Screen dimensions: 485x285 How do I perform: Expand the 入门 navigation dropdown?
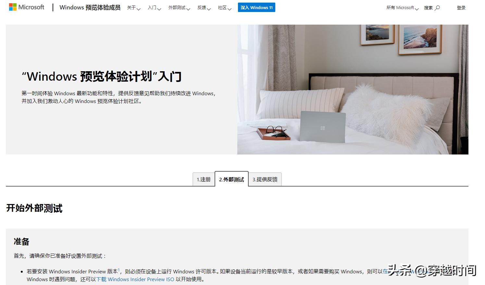pos(154,8)
